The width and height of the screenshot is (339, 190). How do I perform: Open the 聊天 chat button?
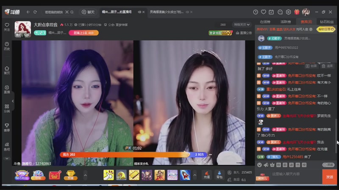click(88, 12)
